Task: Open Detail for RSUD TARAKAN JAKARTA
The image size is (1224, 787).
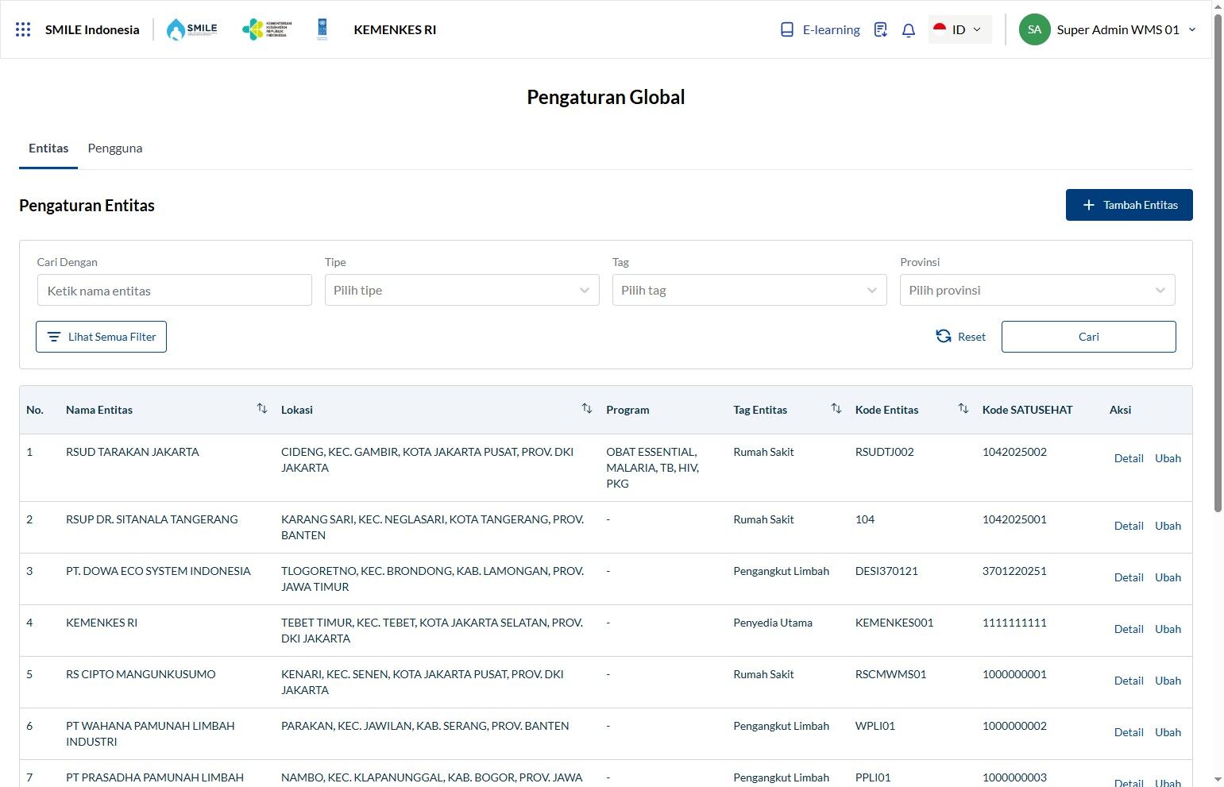Action: pyautogui.click(x=1129, y=458)
